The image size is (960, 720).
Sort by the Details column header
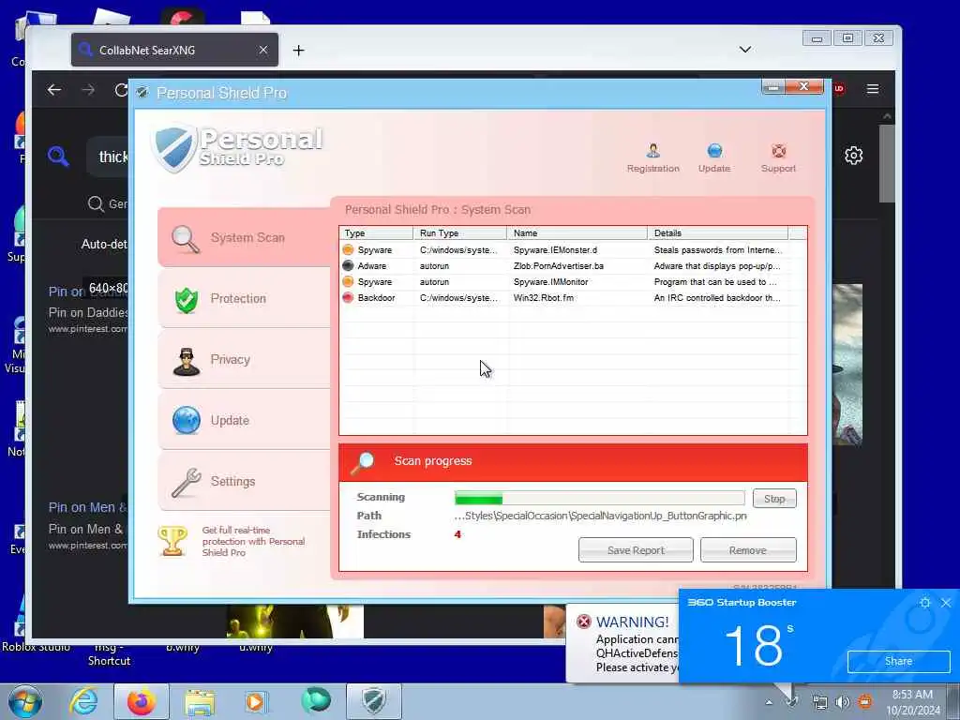pos(717,233)
